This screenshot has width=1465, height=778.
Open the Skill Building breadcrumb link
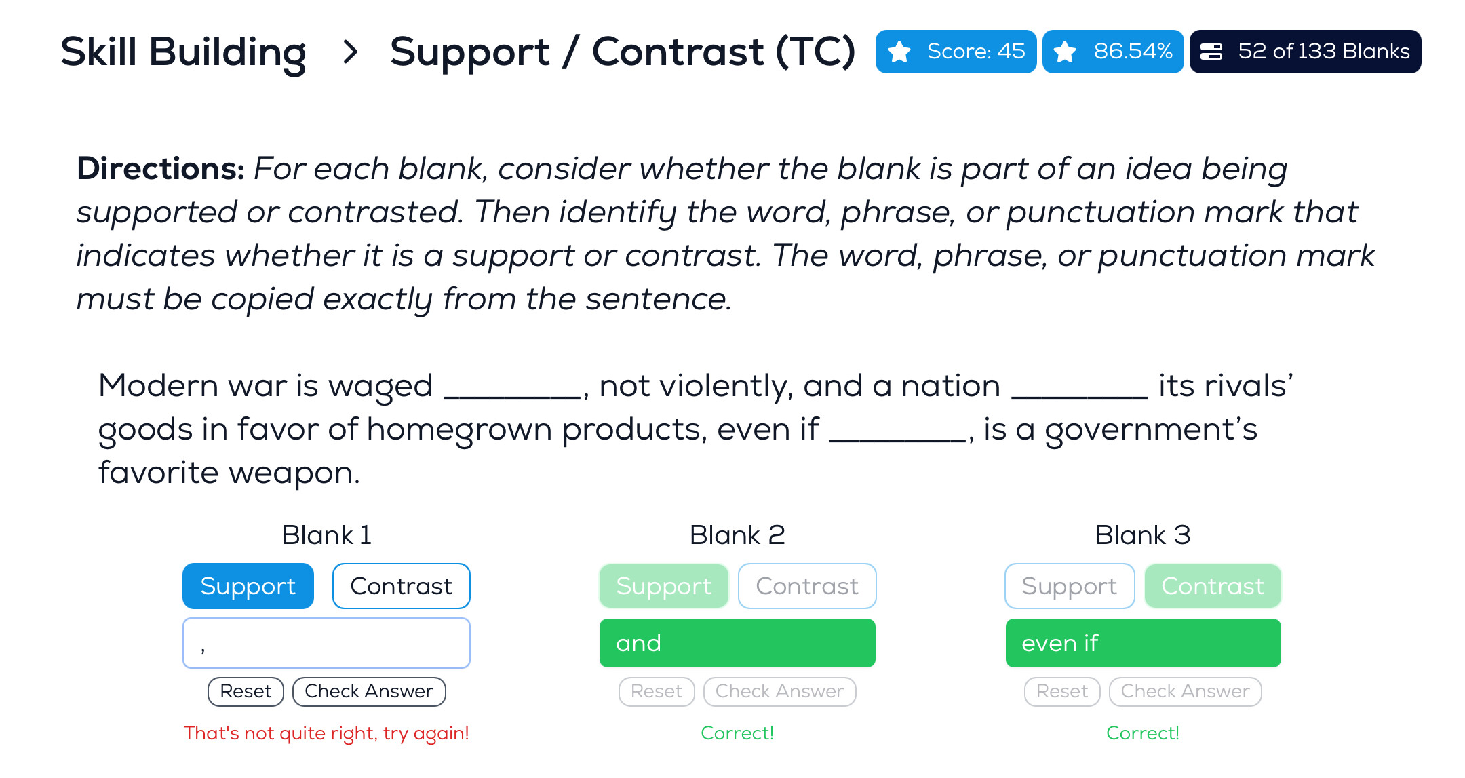point(184,52)
